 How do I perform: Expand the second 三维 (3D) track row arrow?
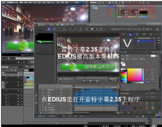click(x=43, y=110)
